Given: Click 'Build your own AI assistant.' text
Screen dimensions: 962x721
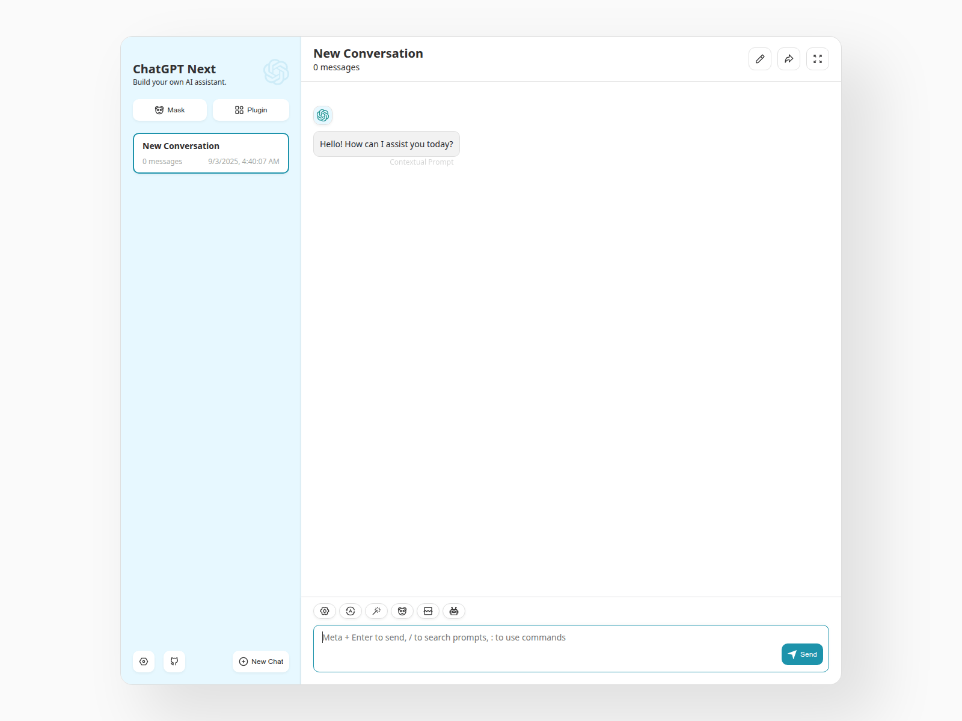Looking at the screenshot, I should 180,82.
